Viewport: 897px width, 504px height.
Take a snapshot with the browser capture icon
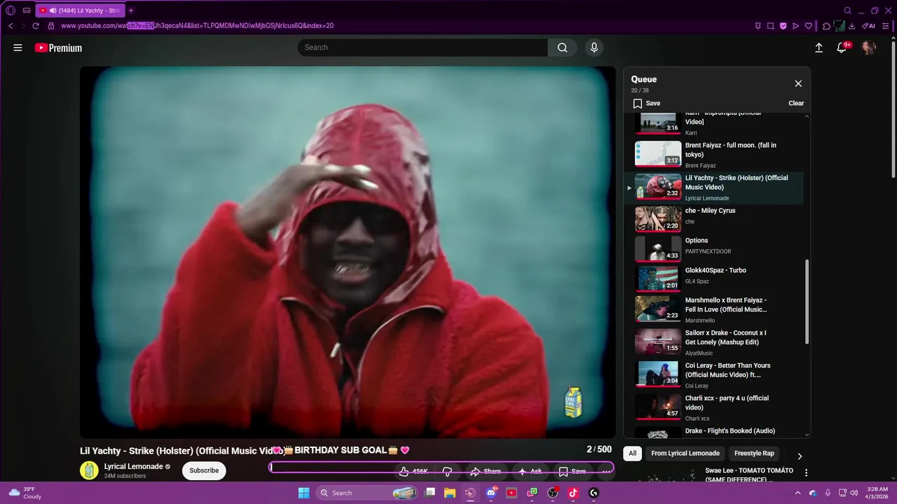point(770,26)
